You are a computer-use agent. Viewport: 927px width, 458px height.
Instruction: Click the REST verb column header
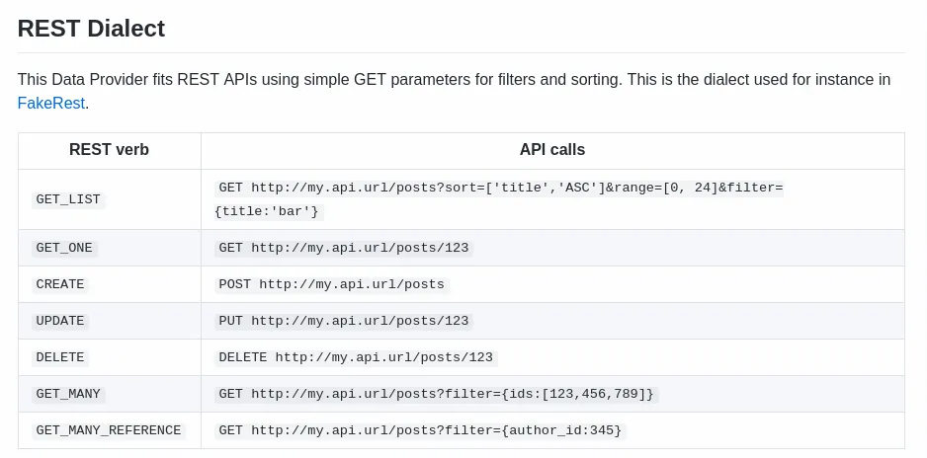pos(109,150)
